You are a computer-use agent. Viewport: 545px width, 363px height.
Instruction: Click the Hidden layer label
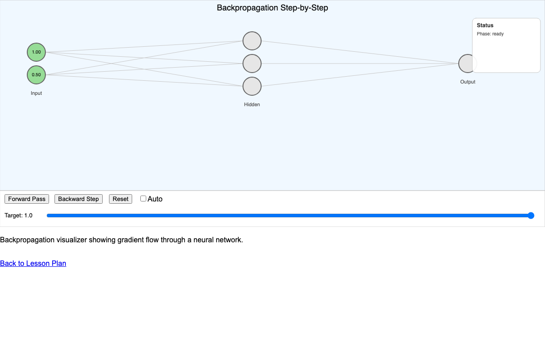252,104
